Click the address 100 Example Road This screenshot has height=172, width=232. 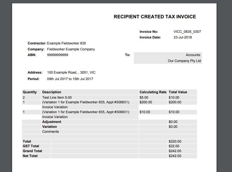pos(71,73)
